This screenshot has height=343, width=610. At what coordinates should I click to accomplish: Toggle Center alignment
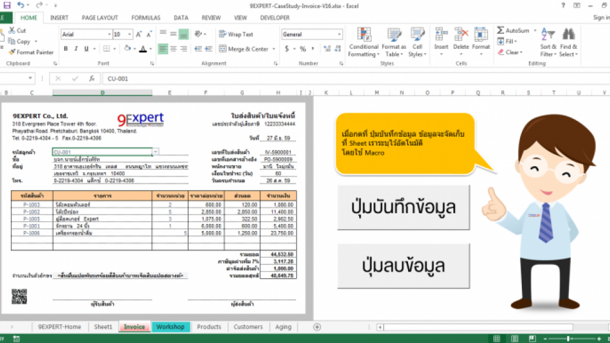click(173, 49)
